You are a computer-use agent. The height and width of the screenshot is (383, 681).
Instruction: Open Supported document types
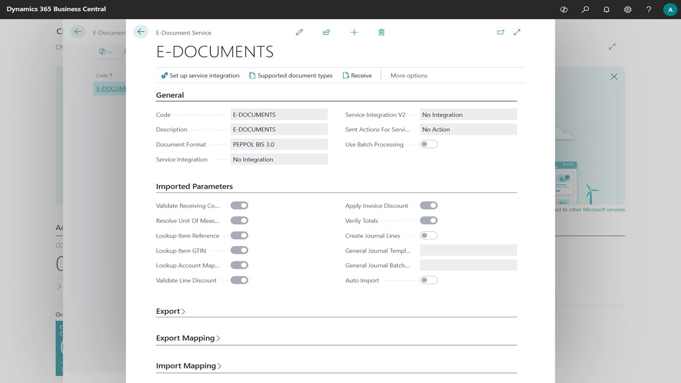291,76
